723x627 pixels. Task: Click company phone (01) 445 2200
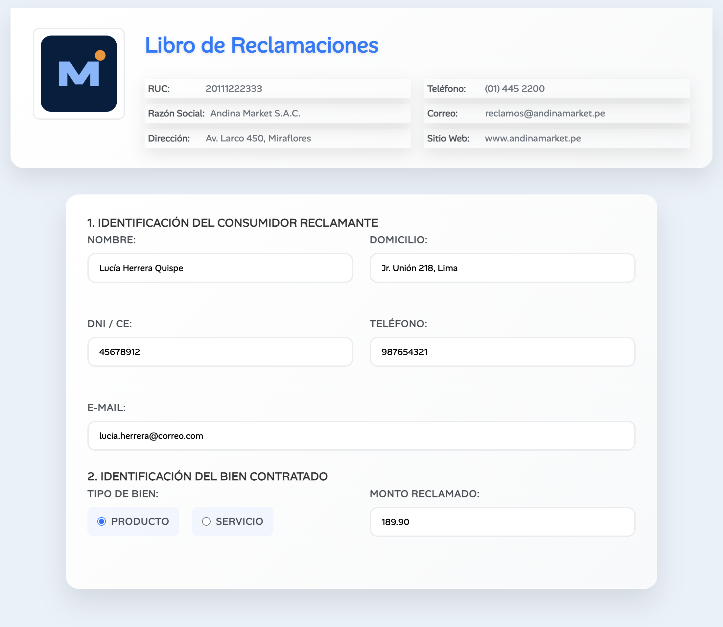(514, 88)
